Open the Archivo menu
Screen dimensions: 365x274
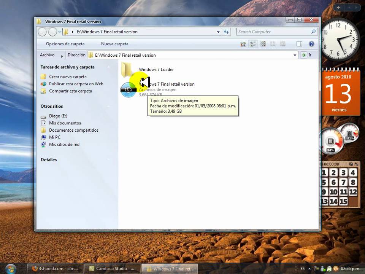47,55
